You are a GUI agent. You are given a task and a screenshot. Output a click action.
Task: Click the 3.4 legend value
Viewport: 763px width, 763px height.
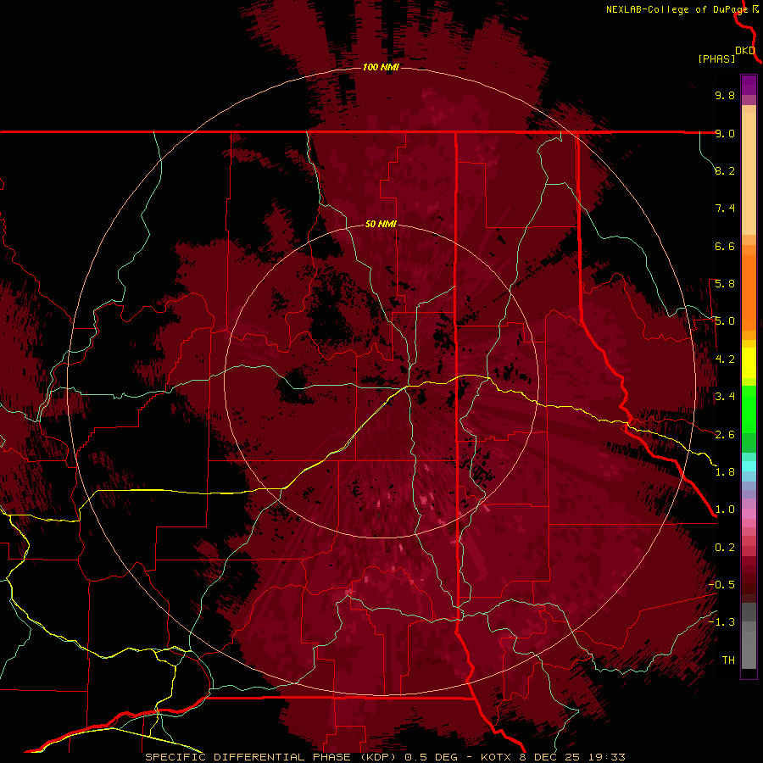point(725,397)
